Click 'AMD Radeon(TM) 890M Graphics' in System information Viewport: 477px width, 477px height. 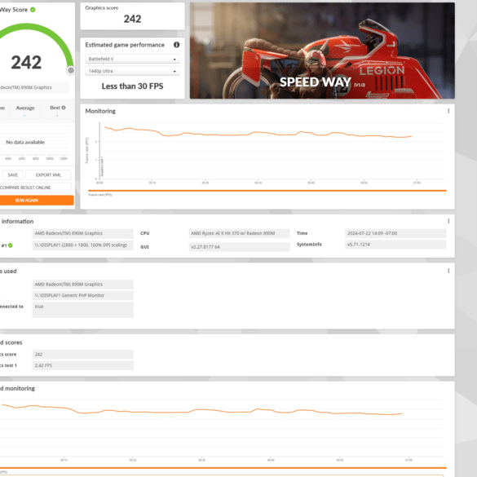[82, 233]
